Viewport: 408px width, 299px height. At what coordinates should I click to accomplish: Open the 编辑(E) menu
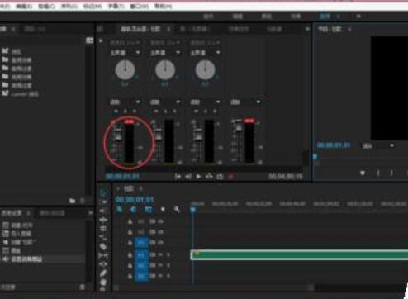pos(24,6)
